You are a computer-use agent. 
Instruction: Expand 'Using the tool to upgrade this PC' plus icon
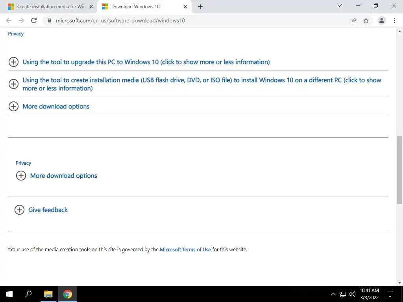tap(13, 62)
